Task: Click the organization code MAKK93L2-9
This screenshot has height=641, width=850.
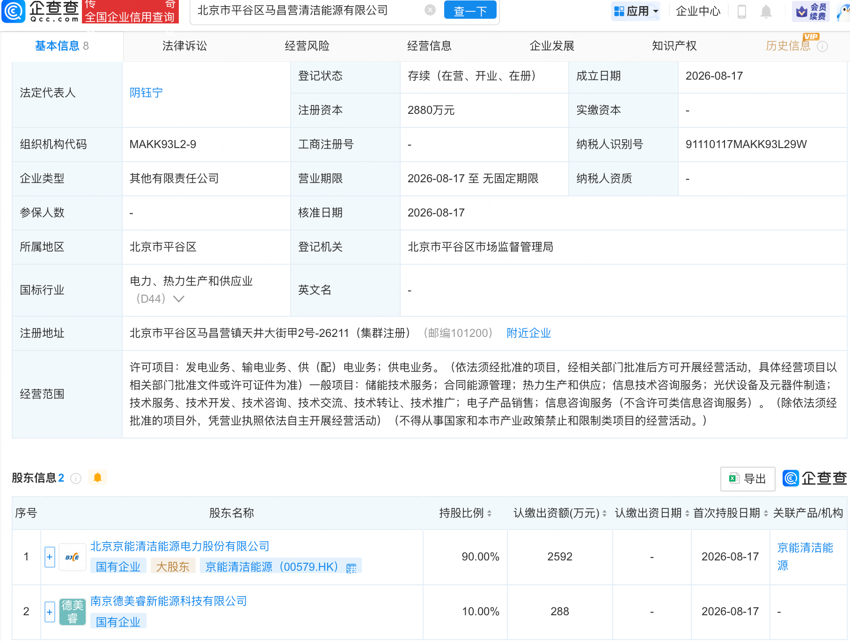Action: pos(162,144)
